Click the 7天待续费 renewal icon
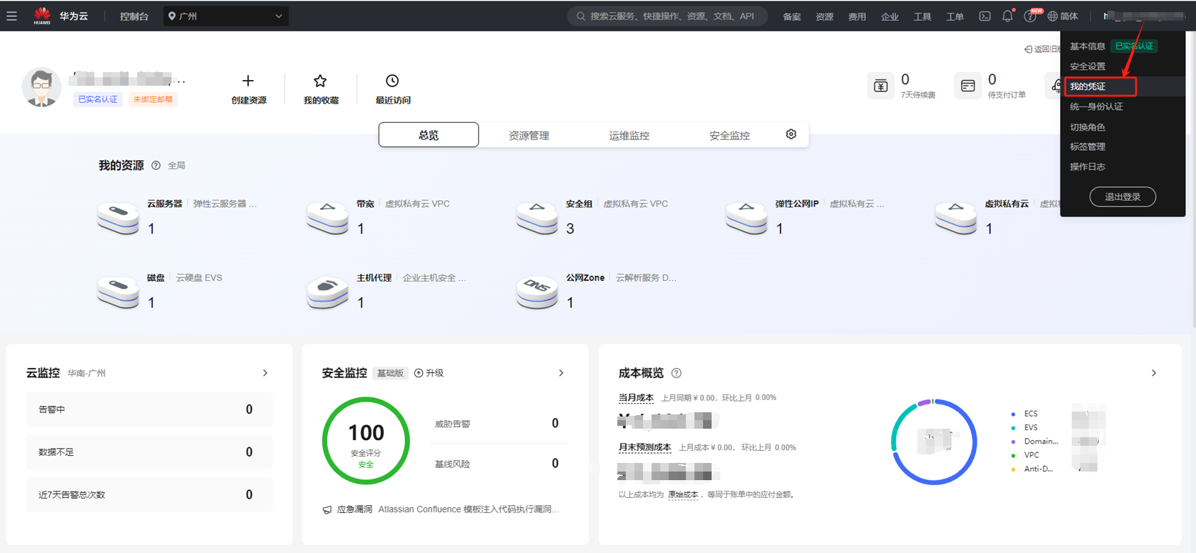 (x=881, y=86)
